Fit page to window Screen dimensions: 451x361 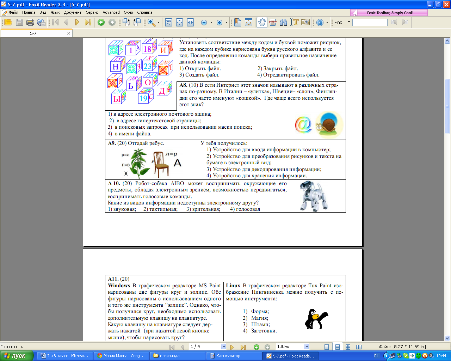[179, 22]
